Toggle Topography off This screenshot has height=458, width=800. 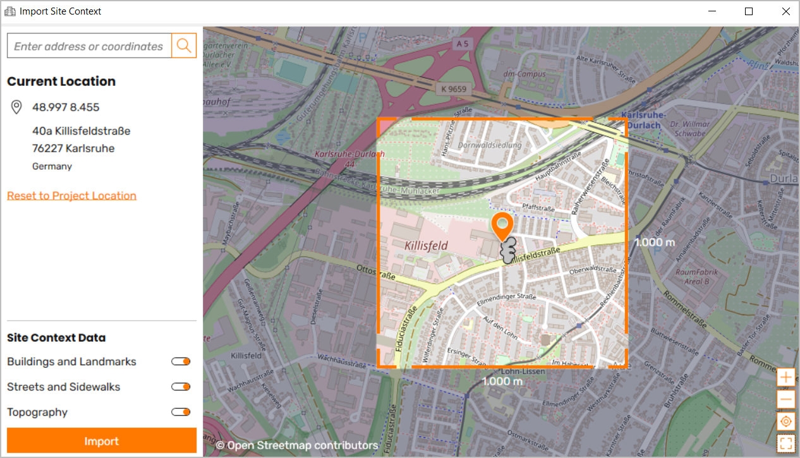(x=180, y=411)
